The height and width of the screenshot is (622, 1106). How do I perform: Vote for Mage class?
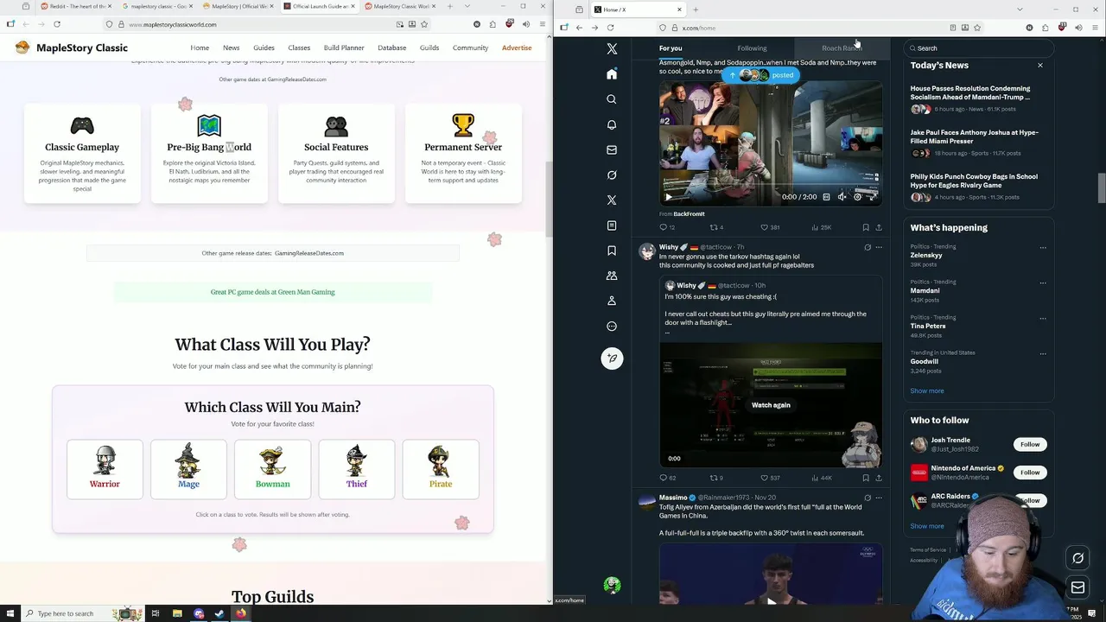(188, 469)
